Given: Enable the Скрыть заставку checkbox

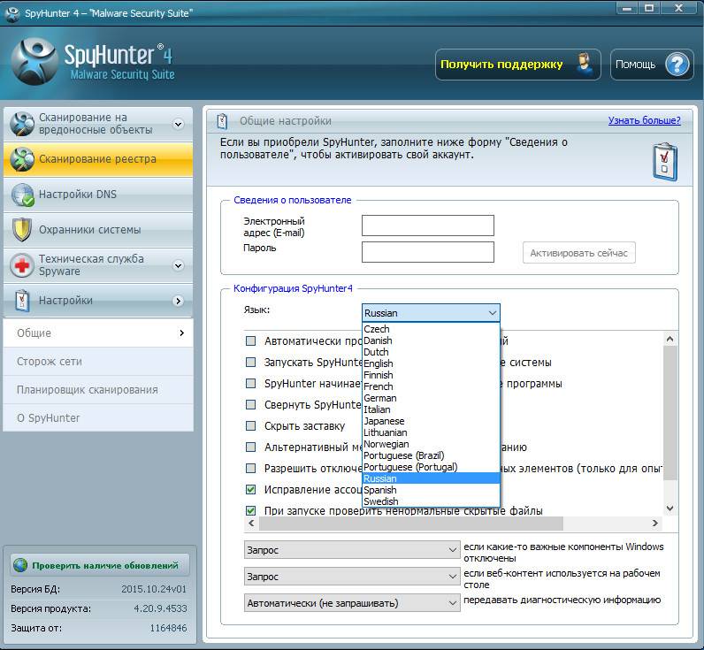Looking at the screenshot, I should (251, 425).
